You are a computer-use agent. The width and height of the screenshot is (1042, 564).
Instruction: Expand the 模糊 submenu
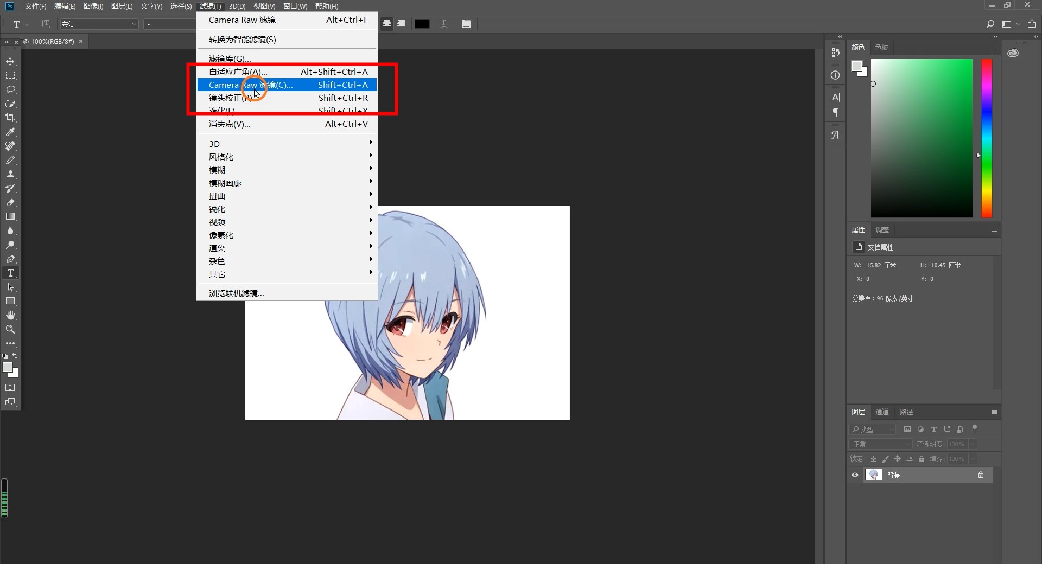pos(287,170)
